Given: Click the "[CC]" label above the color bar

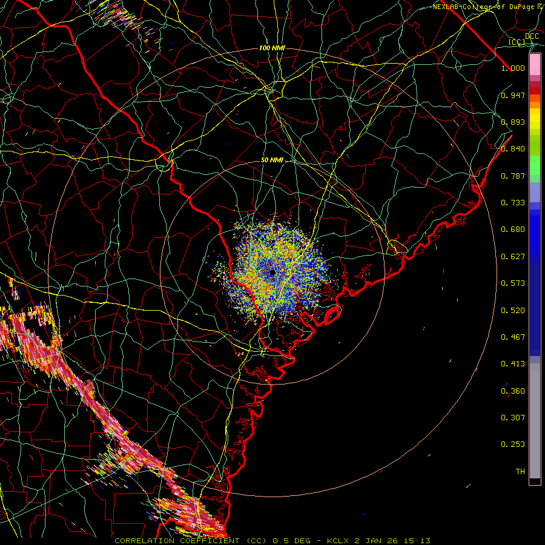Looking at the screenshot, I should (x=517, y=42).
